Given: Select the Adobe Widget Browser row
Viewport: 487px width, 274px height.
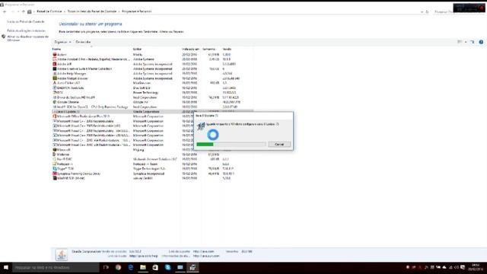Looking at the screenshot, I should point(152,78).
